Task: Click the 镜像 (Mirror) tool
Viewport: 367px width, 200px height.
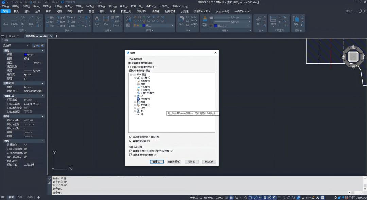Action: tap(72, 22)
